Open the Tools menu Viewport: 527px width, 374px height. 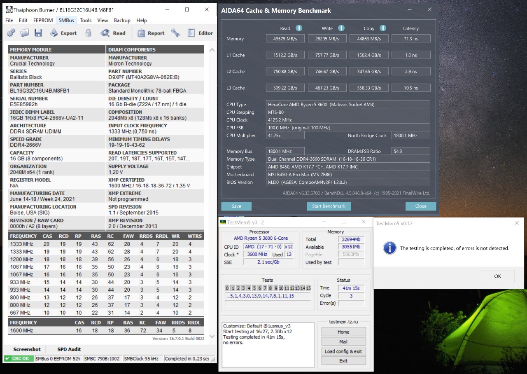86,20
